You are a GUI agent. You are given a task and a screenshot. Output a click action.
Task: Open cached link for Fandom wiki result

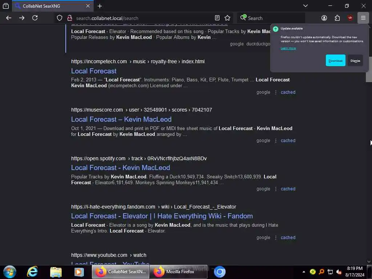click(x=288, y=238)
